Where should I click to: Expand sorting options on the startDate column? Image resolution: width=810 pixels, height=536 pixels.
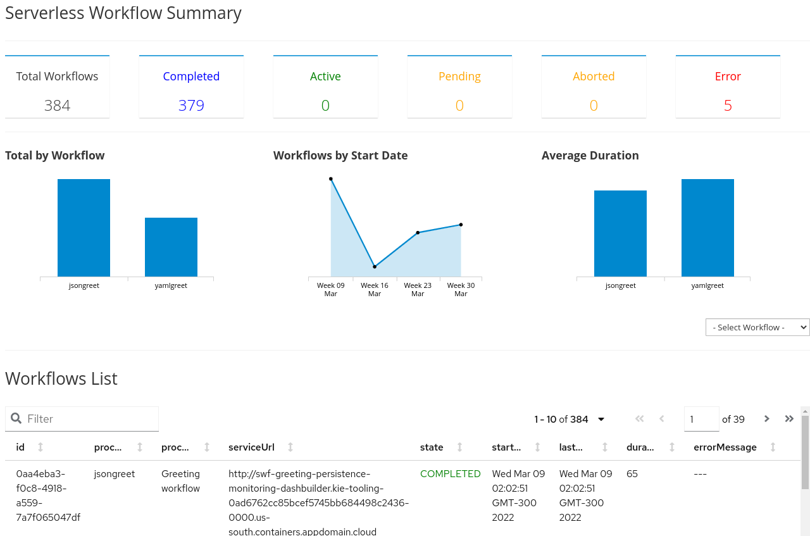tap(538, 447)
